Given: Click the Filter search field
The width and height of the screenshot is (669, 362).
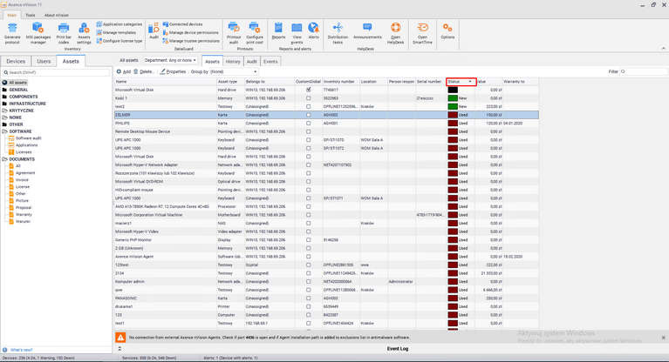Looking at the screenshot, I should point(642,72).
